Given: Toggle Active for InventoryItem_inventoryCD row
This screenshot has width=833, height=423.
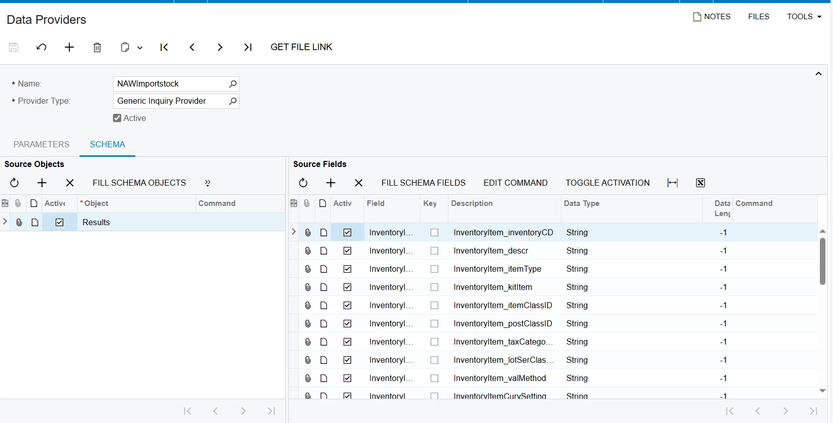Looking at the screenshot, I should (347, 232).
